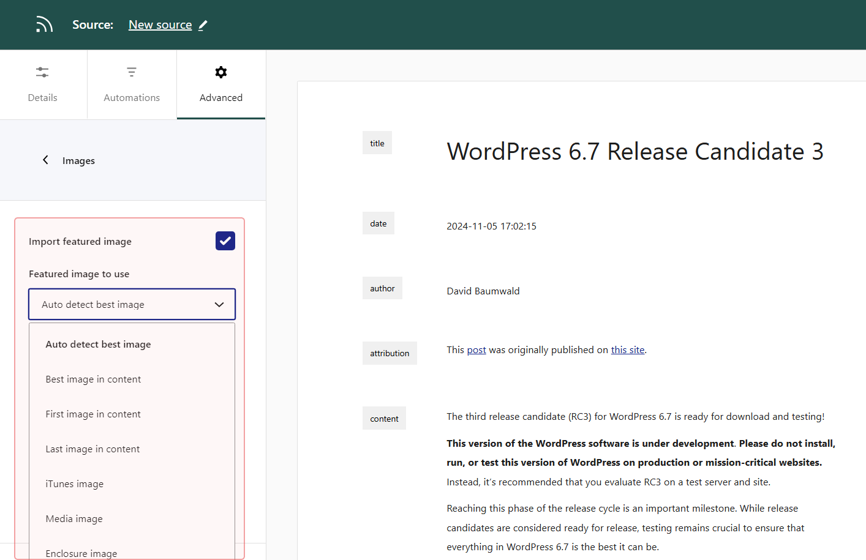The height and width of the screenshot is (560, 866).
Task: Open the Featured image dropdown chevron
Action: click(219, 304)
